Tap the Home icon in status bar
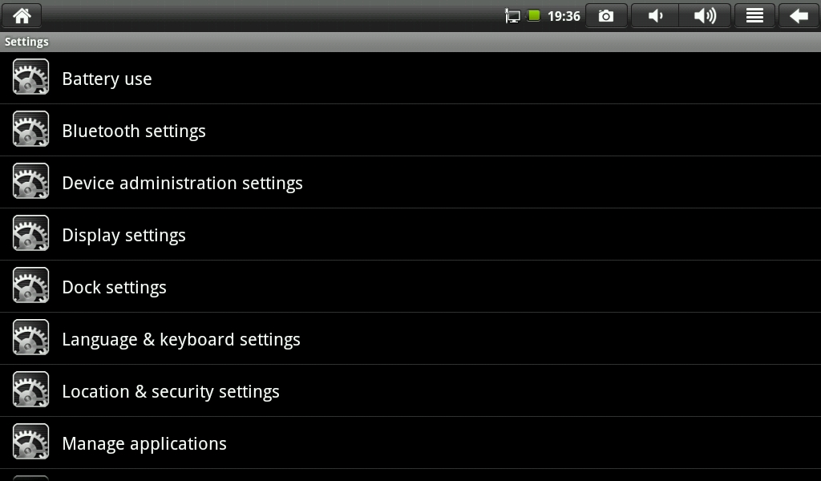This screenshot has height=481, width=821. pos(22,15)
